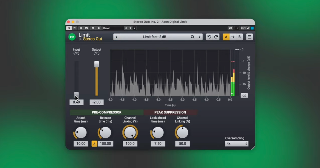This screenshot has height=168, width=320.
Task: Click the round icon after the W button
Action: (93, 28)
